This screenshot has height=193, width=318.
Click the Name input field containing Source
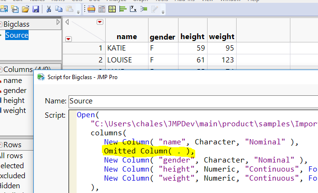coord(193,101)
